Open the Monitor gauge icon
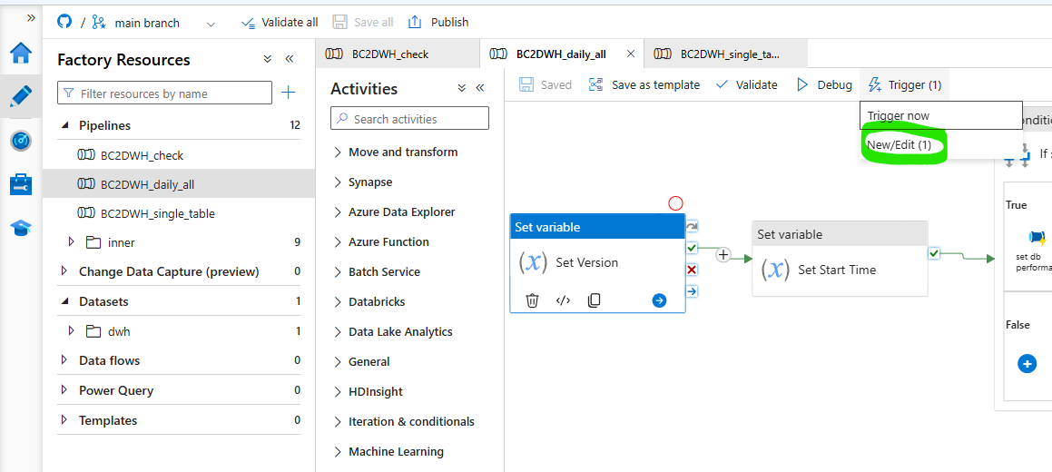This screenshot has width=1052, height=472. tap(21, 141)
